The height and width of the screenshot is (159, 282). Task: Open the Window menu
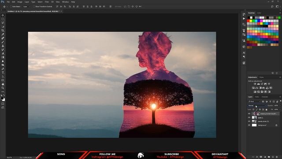point(65,2)
